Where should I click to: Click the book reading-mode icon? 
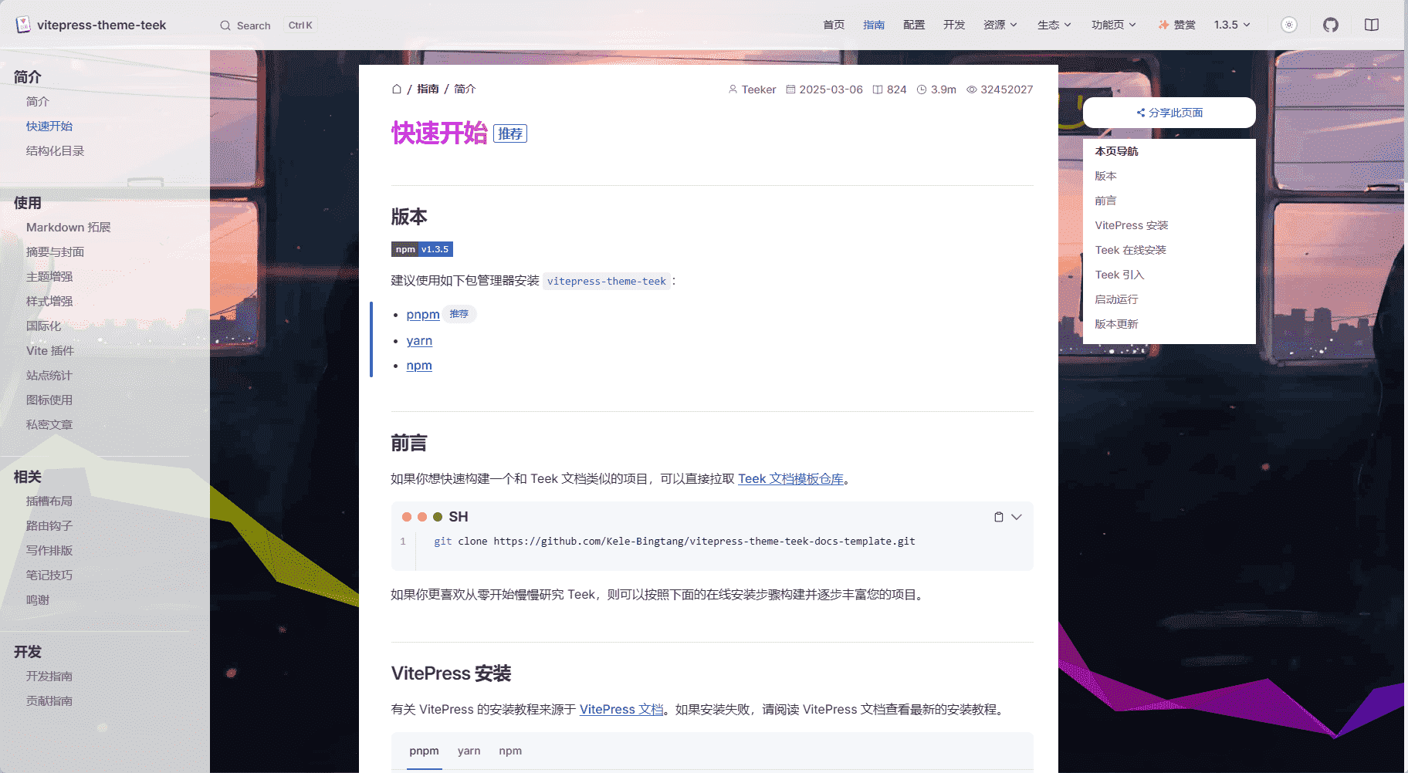[x=1372, y=25]
